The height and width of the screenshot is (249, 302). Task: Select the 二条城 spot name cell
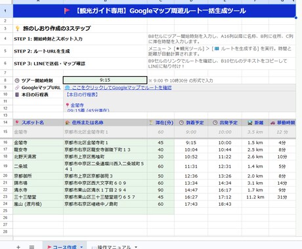tap(38, 166)
